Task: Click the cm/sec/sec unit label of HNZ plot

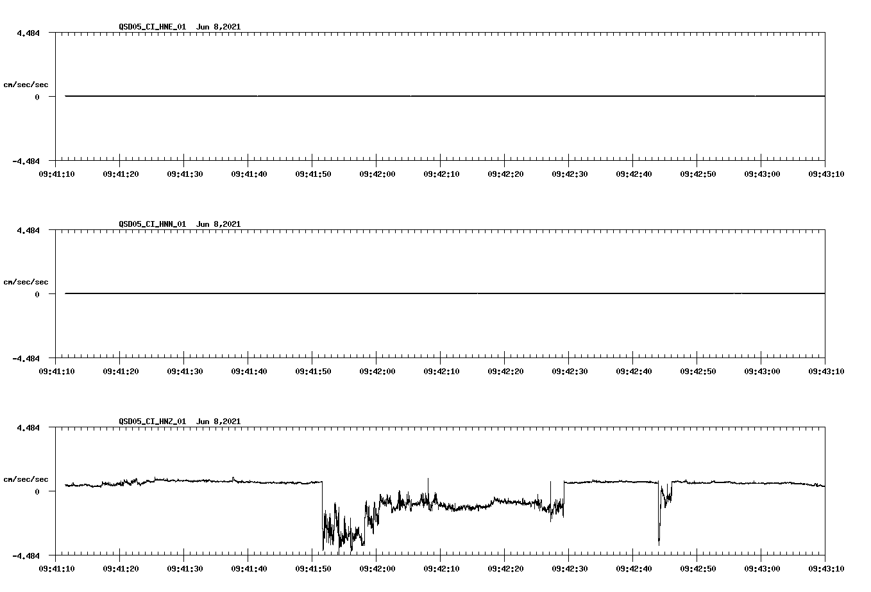Action: (x=26, y=479)
